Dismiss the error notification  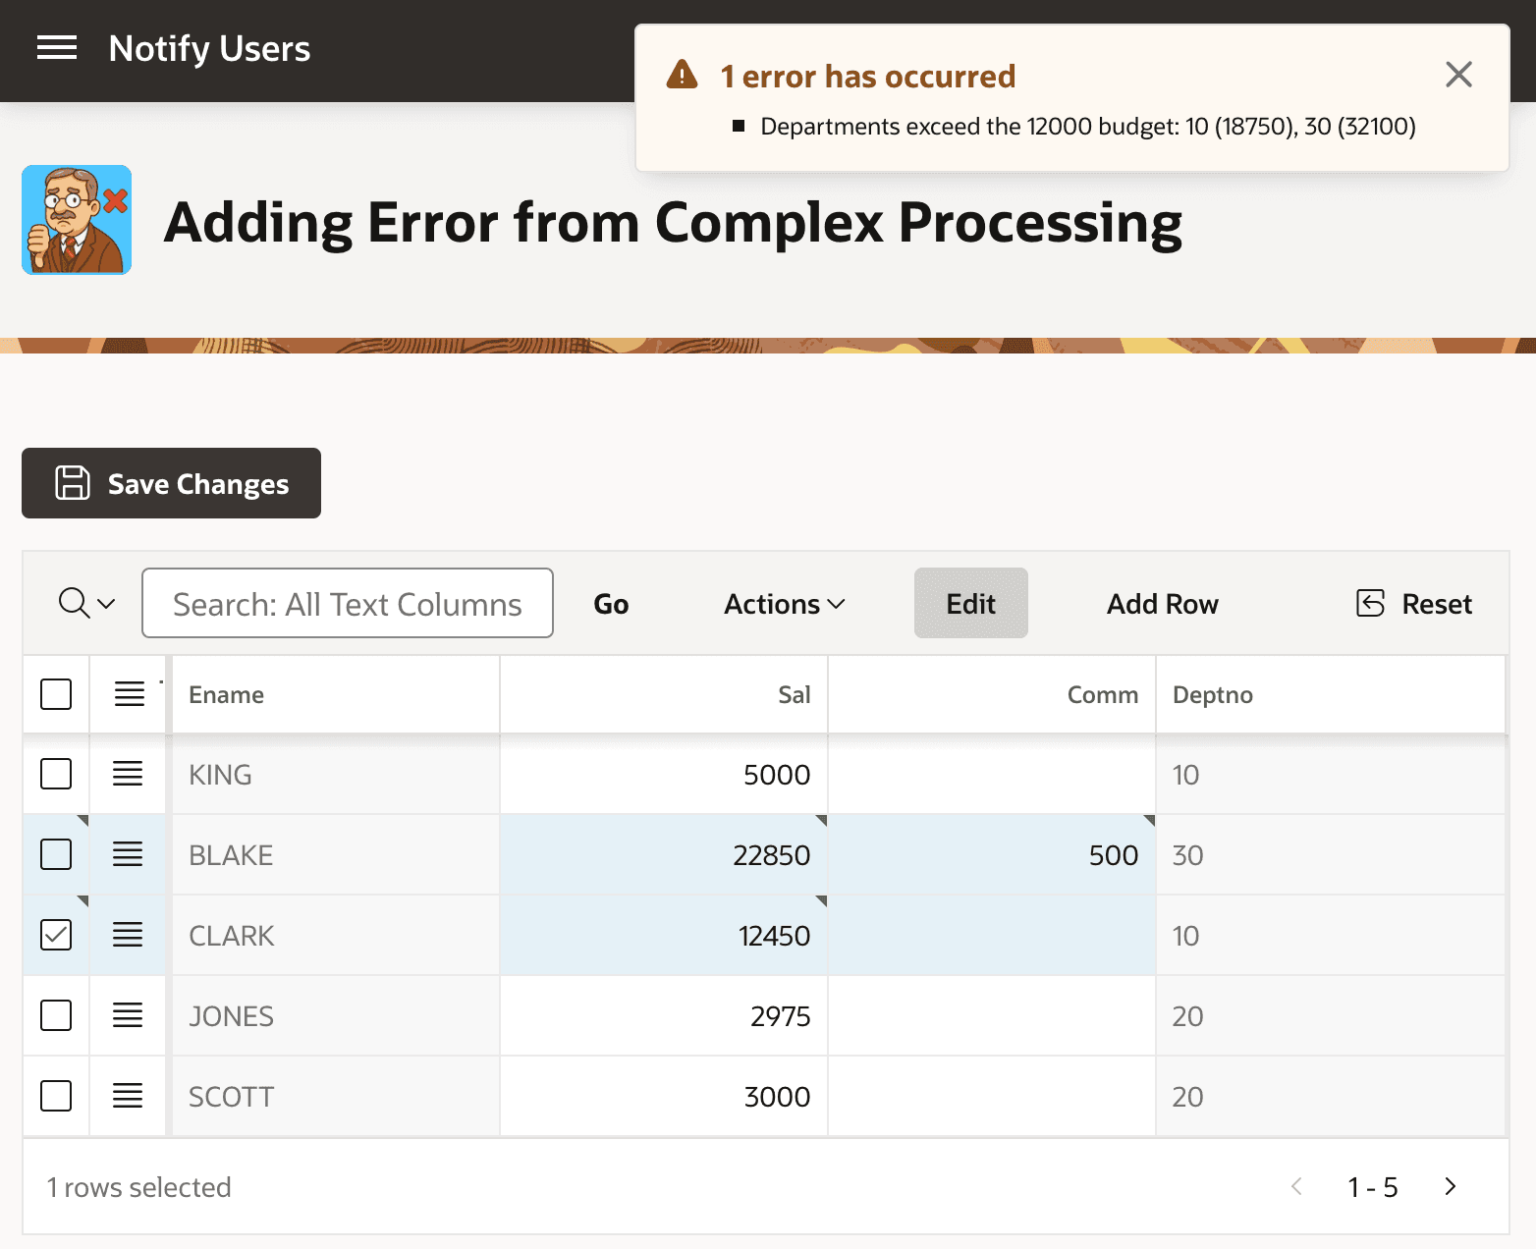tap(1458, 75)
